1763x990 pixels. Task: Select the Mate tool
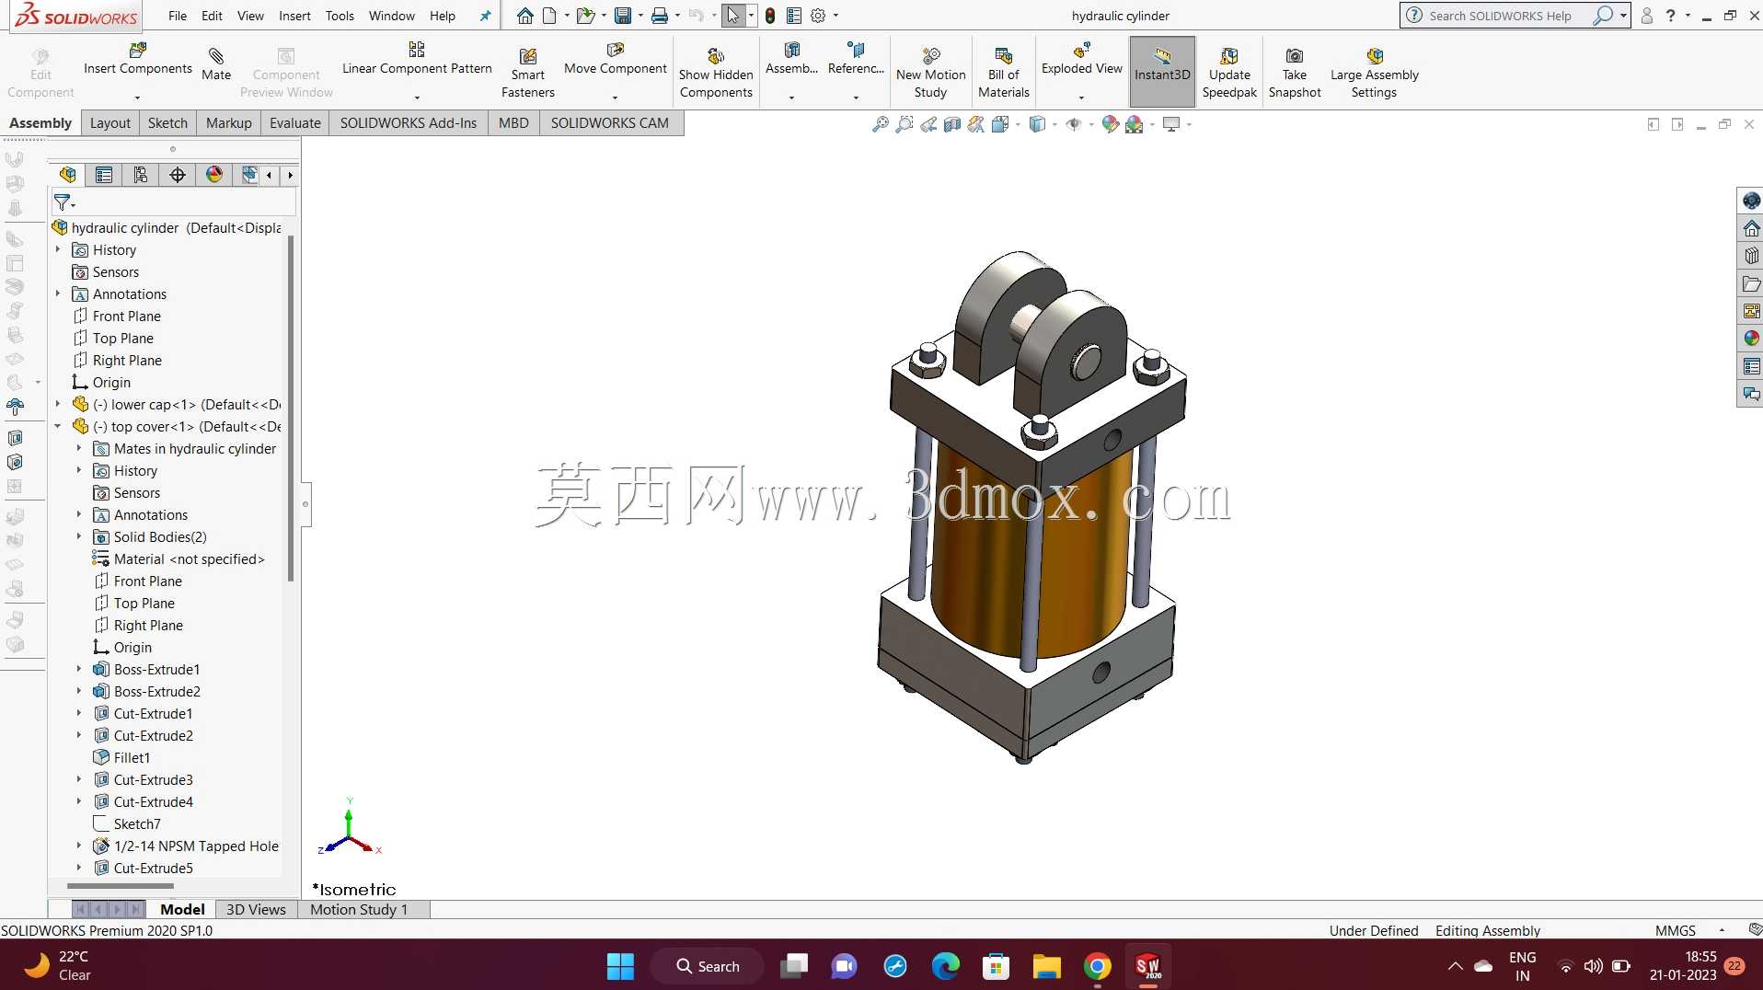(216, 63)
